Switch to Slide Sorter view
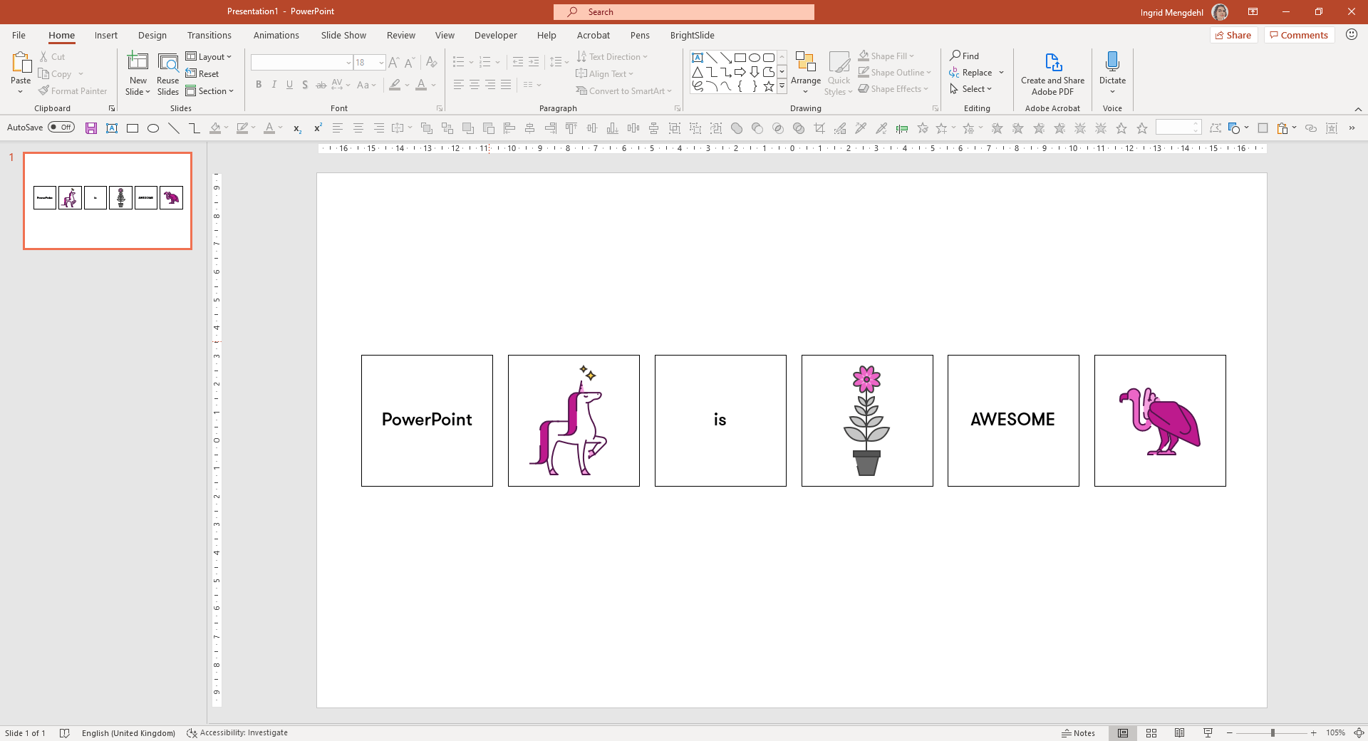Screen dimensions: 1368x741 1151,733
